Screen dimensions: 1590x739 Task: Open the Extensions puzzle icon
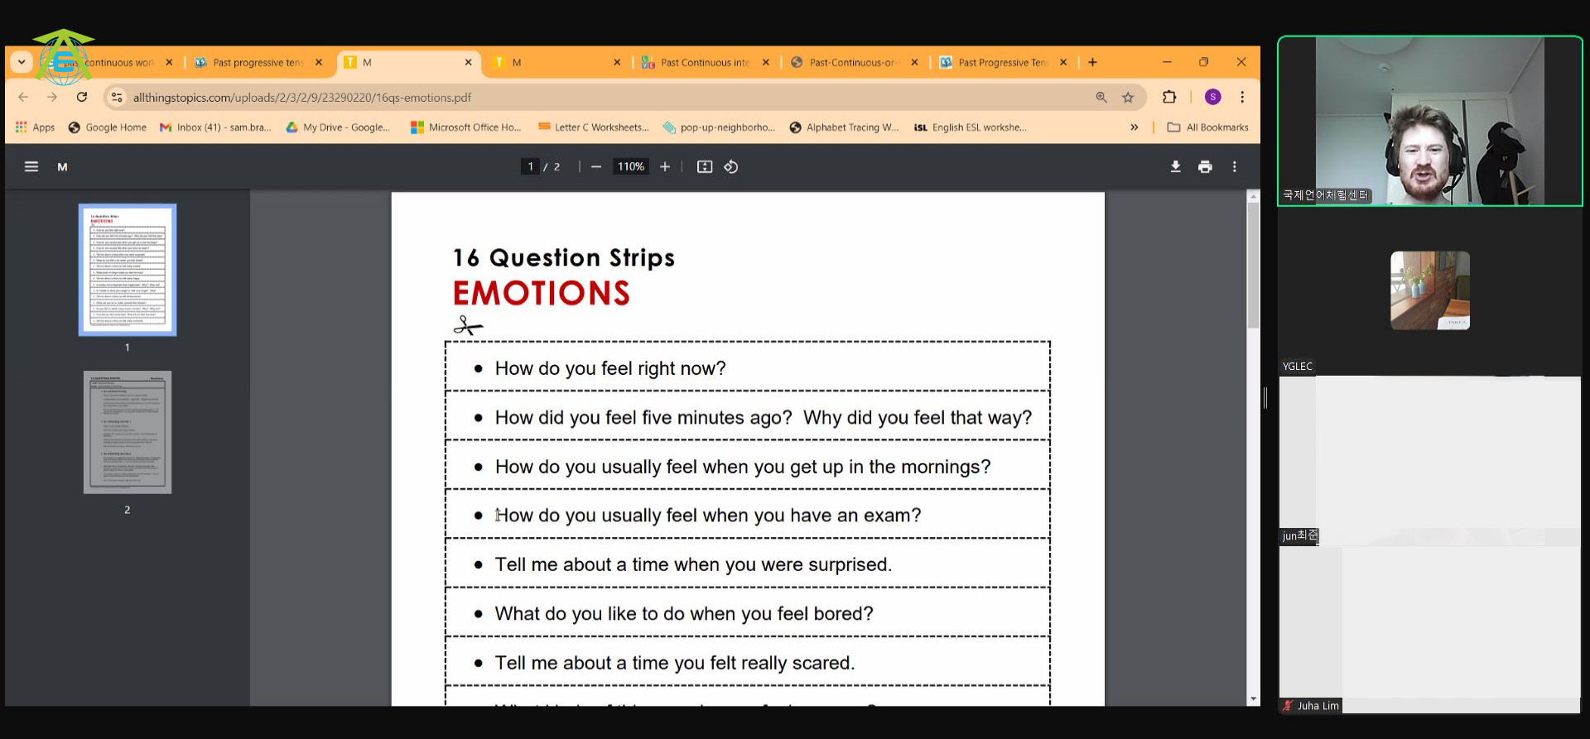[x=1169, y=97]
